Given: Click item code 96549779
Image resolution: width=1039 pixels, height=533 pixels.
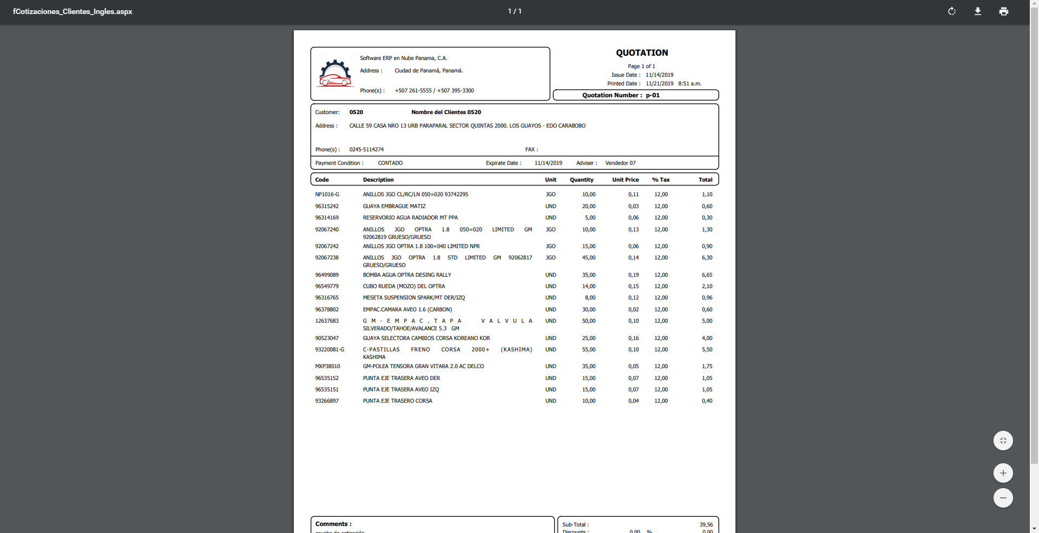Looking at the screenshot, I should (x=327, y=286).
